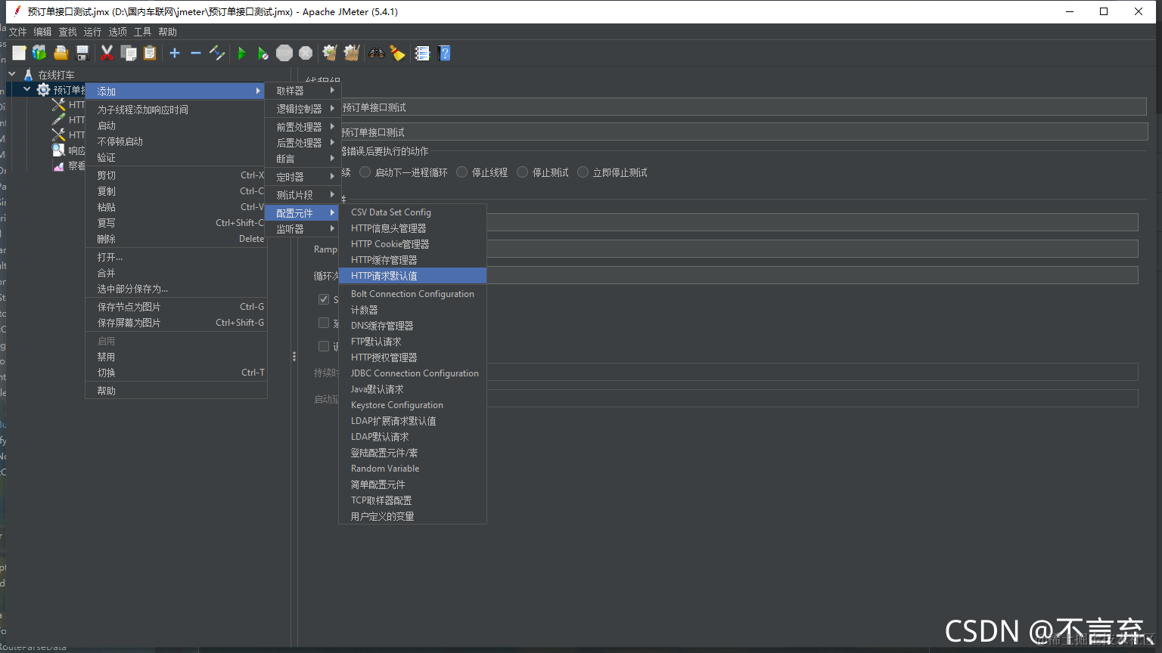Screen dimensions: 1162x653
Task: Click the 测试片段 submenu entry
Action: [x=303, y=195]
